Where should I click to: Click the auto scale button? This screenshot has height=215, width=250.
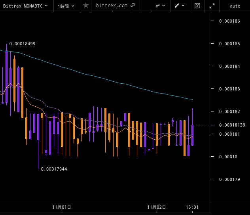[x=235, y=6]
